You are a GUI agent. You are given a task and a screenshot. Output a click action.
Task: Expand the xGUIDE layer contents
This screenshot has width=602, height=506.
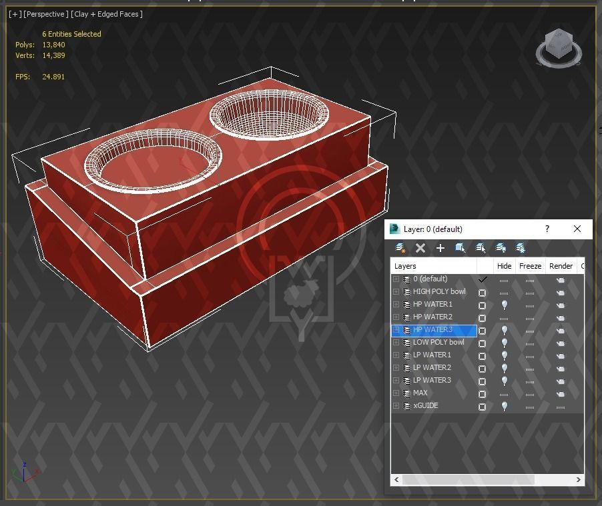pos(396,406)
